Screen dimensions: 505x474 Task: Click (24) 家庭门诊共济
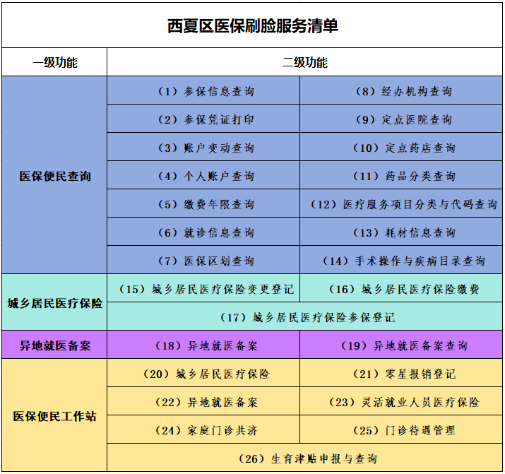(204, 430)
